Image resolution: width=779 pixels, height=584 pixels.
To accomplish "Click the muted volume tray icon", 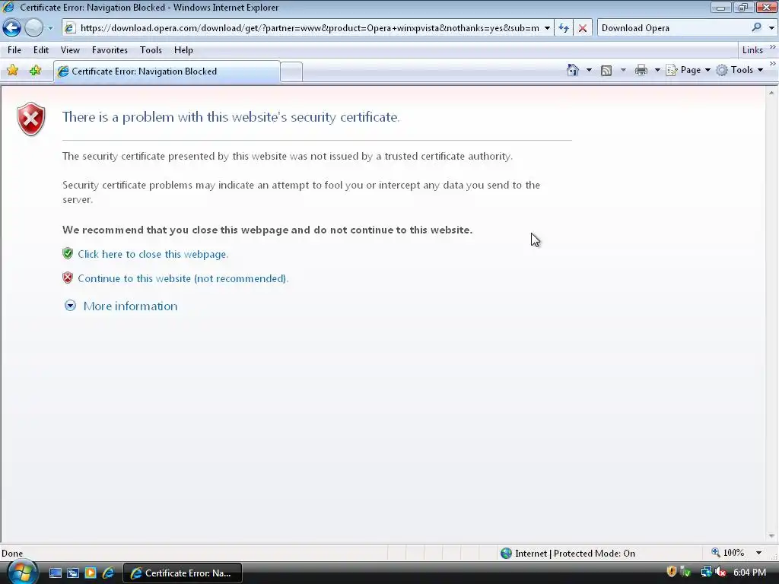I will (720, 572).
